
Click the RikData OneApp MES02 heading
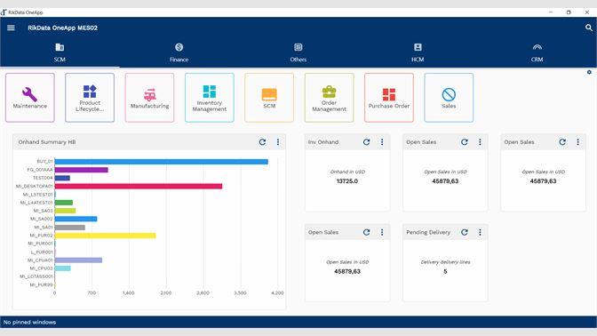tap(62, 28)
